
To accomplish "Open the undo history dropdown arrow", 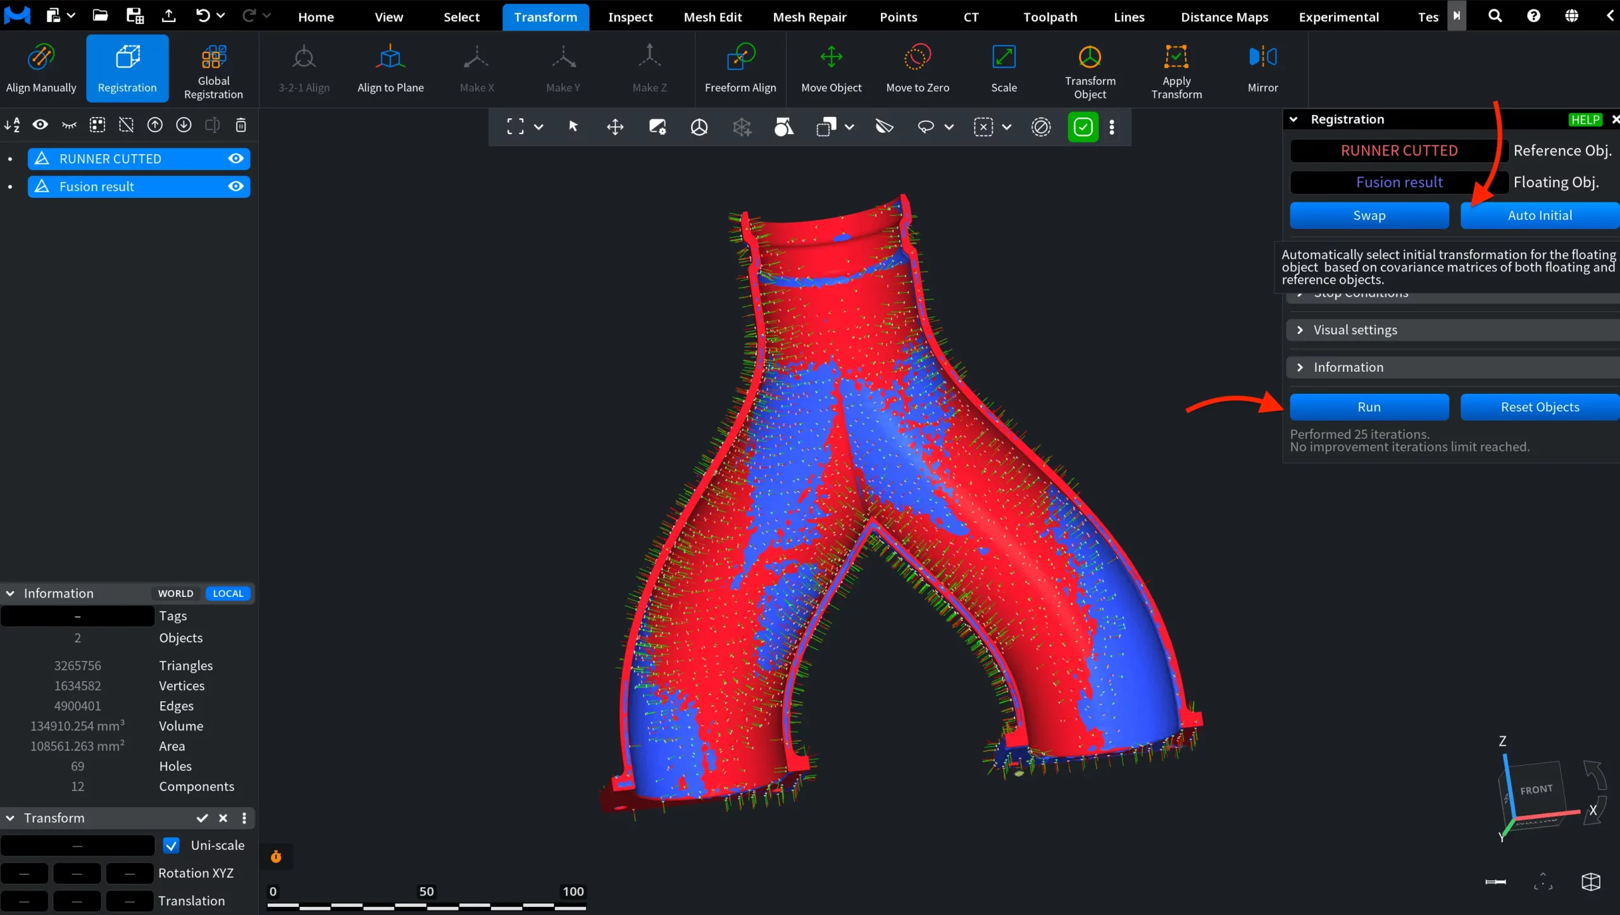I will 220,16.
